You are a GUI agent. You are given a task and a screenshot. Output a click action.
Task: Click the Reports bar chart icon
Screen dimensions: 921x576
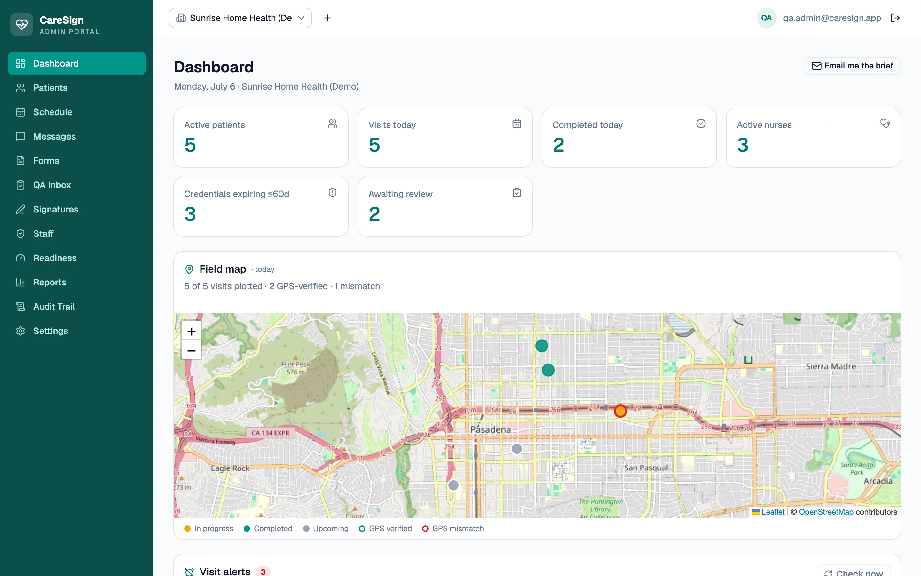[x=20, y=282]
